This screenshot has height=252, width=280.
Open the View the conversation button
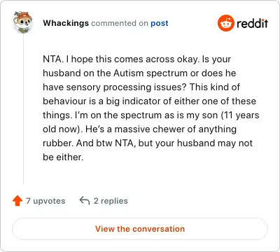point(140,229)
